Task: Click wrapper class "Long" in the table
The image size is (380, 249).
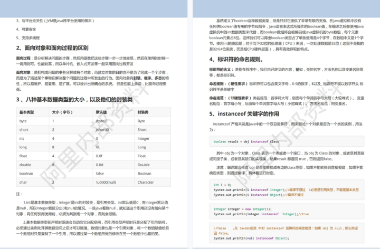Action: click(x=141, y=147)
